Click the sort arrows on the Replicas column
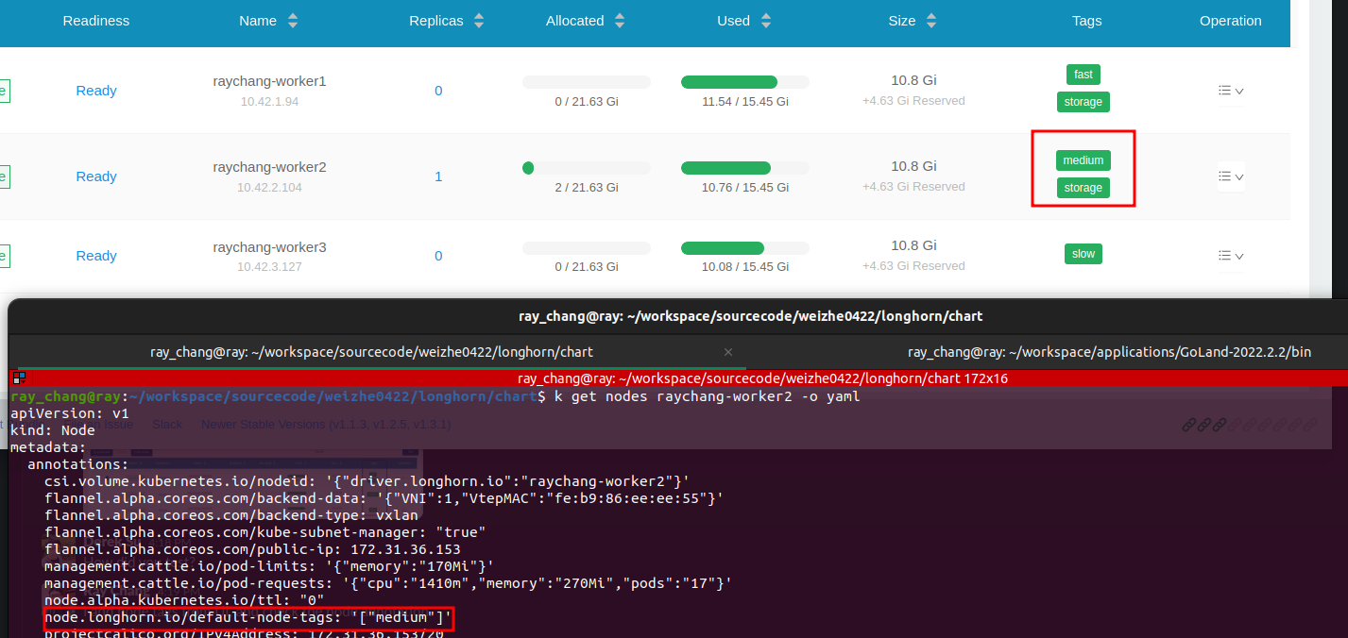The image size is (1348, 638). click(x=479, y=20)
